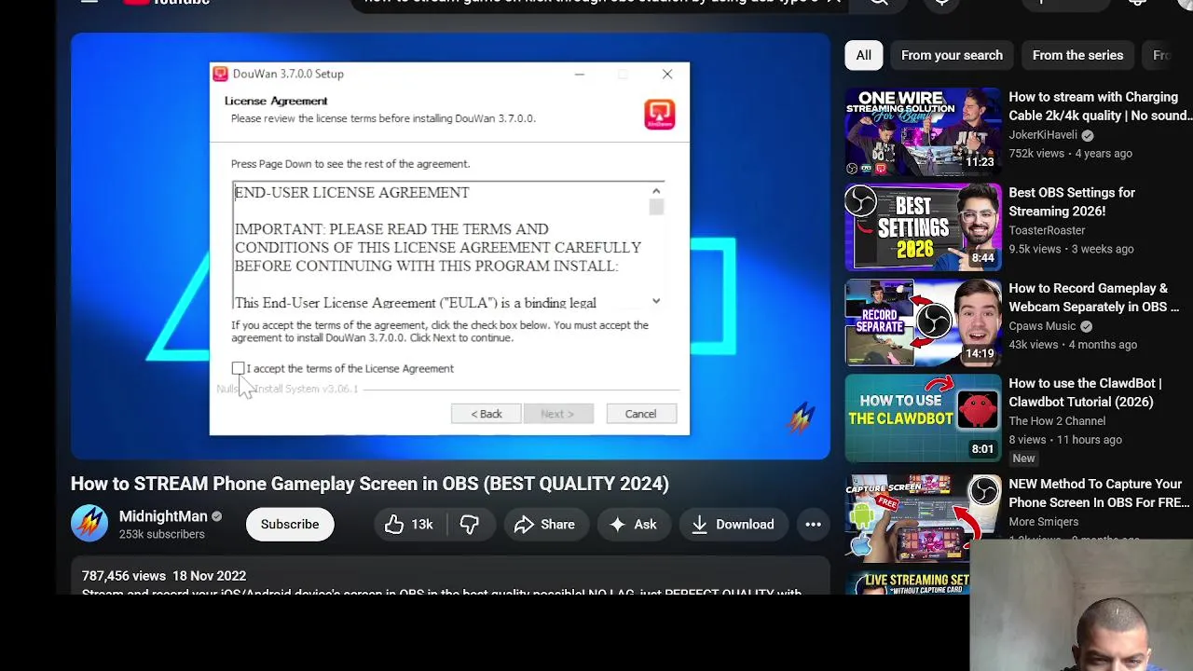The height and width of the screenshot is (671, 1193).
Task: Click the More Smiqers channel name
Action: click(x=1043, y=522)
